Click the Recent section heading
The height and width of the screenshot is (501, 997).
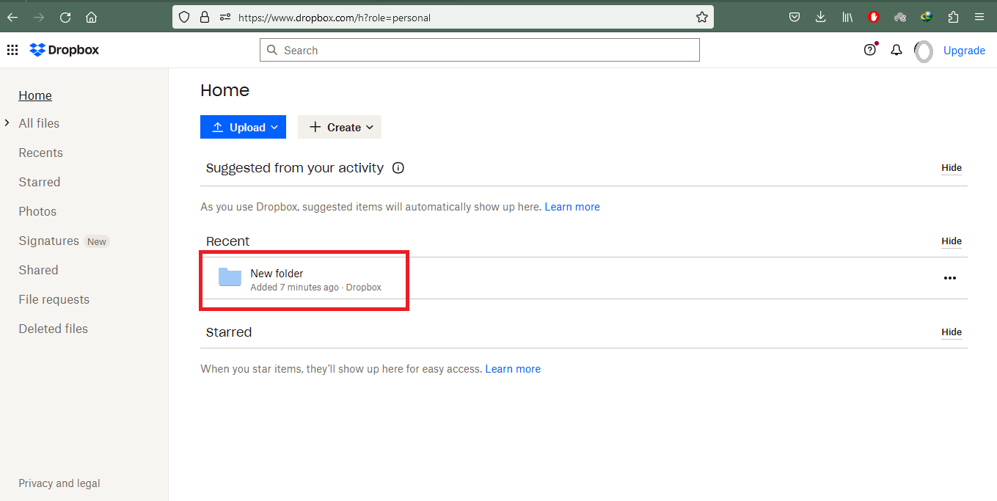227,241
